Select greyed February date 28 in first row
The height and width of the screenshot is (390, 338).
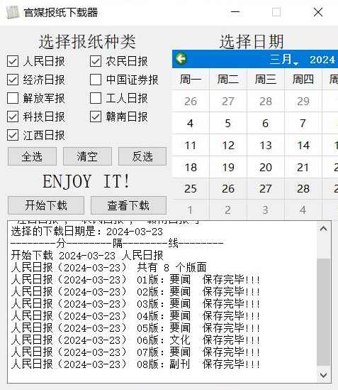[266, 102]
